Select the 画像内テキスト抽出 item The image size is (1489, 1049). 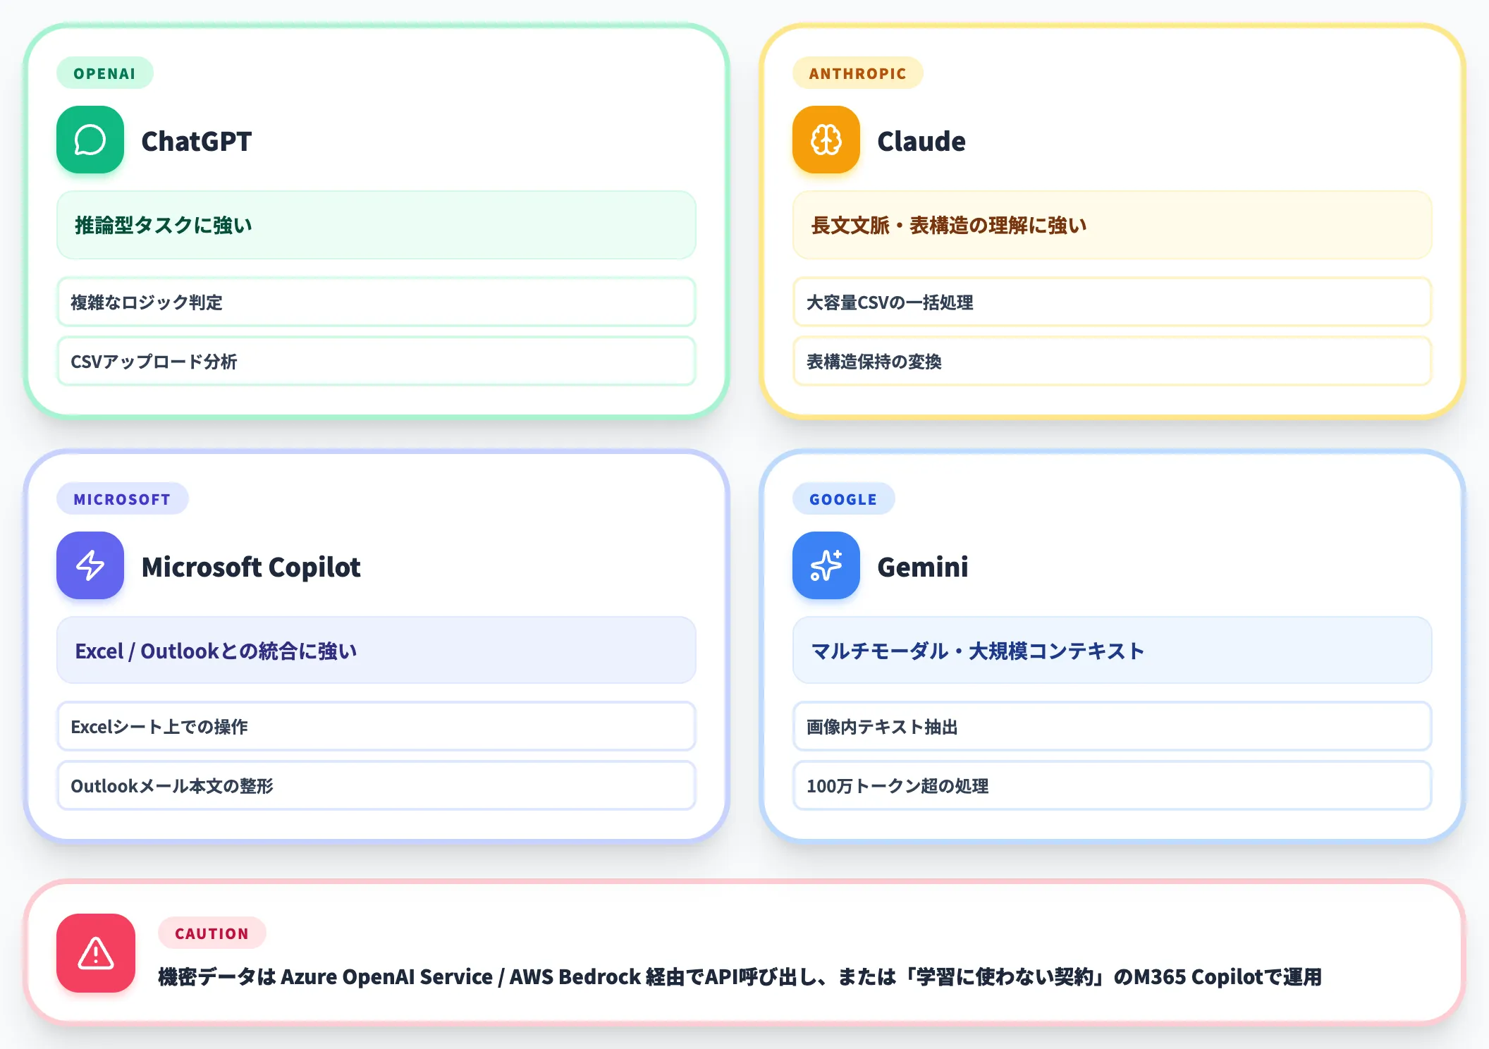coord(1113,726)
